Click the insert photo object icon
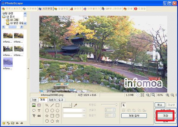 point(34,105)
